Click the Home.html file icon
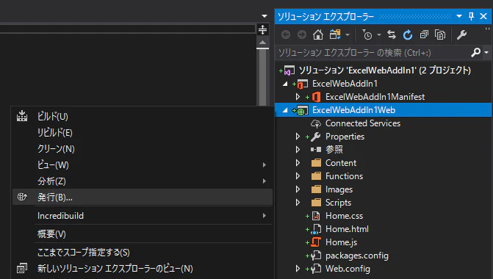This screenshot has height=279, width=493. (x=316, y=229)
